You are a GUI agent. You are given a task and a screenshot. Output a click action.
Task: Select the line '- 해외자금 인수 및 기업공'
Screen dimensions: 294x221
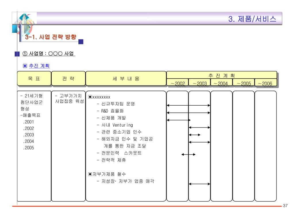[x=125, y=139]
